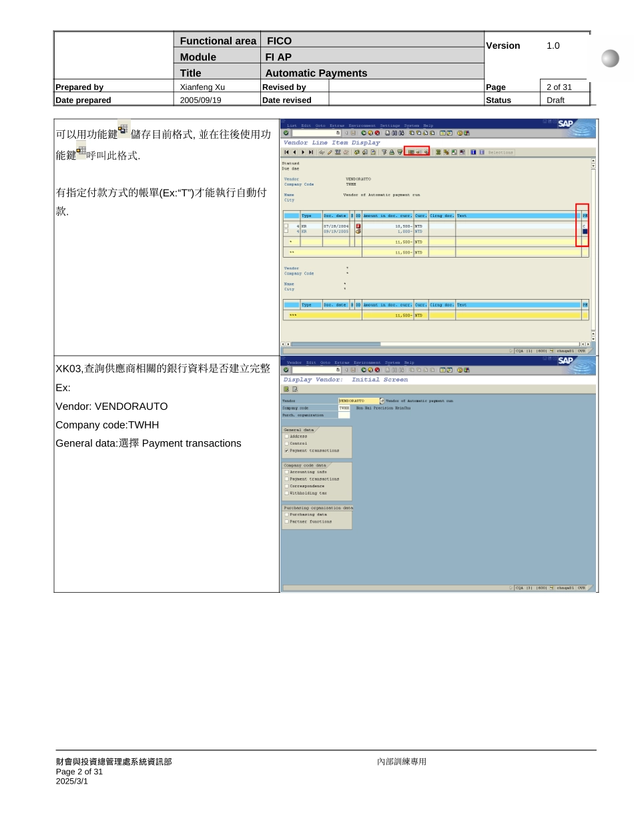Click the Save Layout icon in the red box
This screenshot has width=634, height=821.
[x=426, y=152]
